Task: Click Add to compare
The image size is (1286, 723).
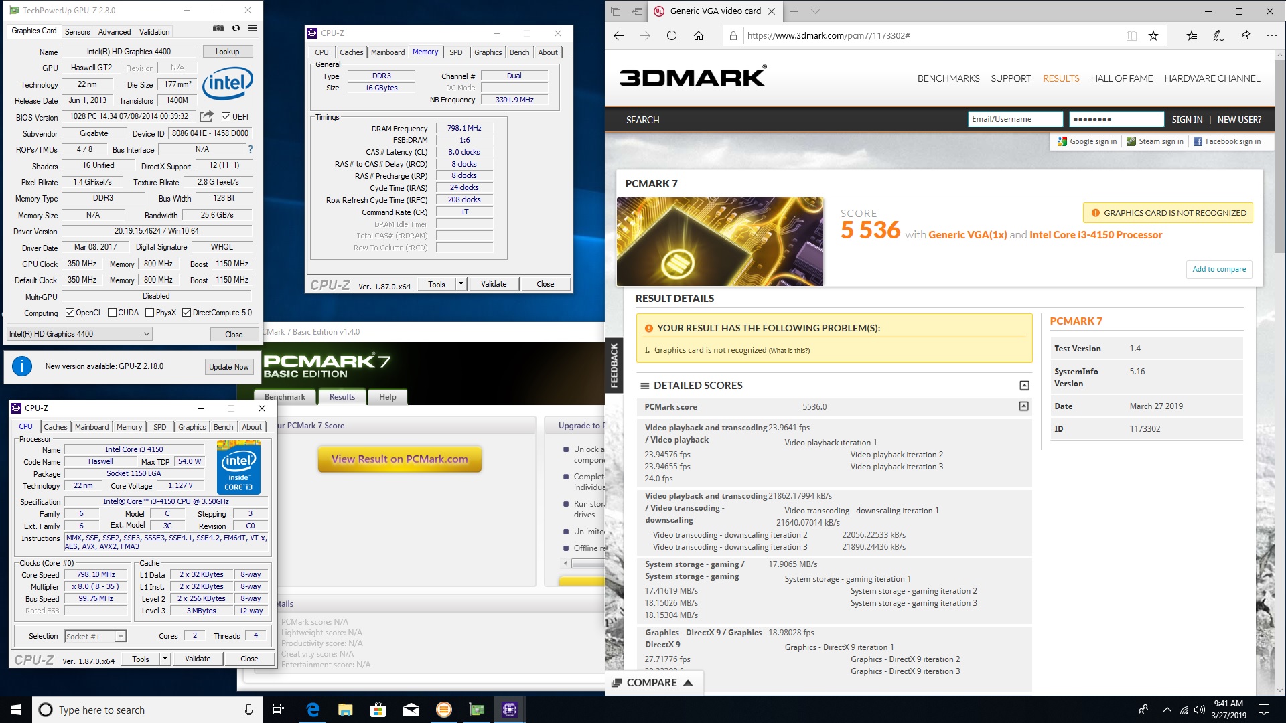Action: click(x=1219, y=270)
